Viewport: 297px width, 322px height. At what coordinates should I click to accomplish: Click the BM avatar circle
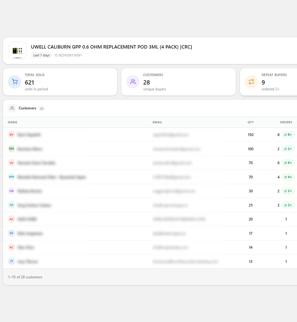[x=12, y=149]
